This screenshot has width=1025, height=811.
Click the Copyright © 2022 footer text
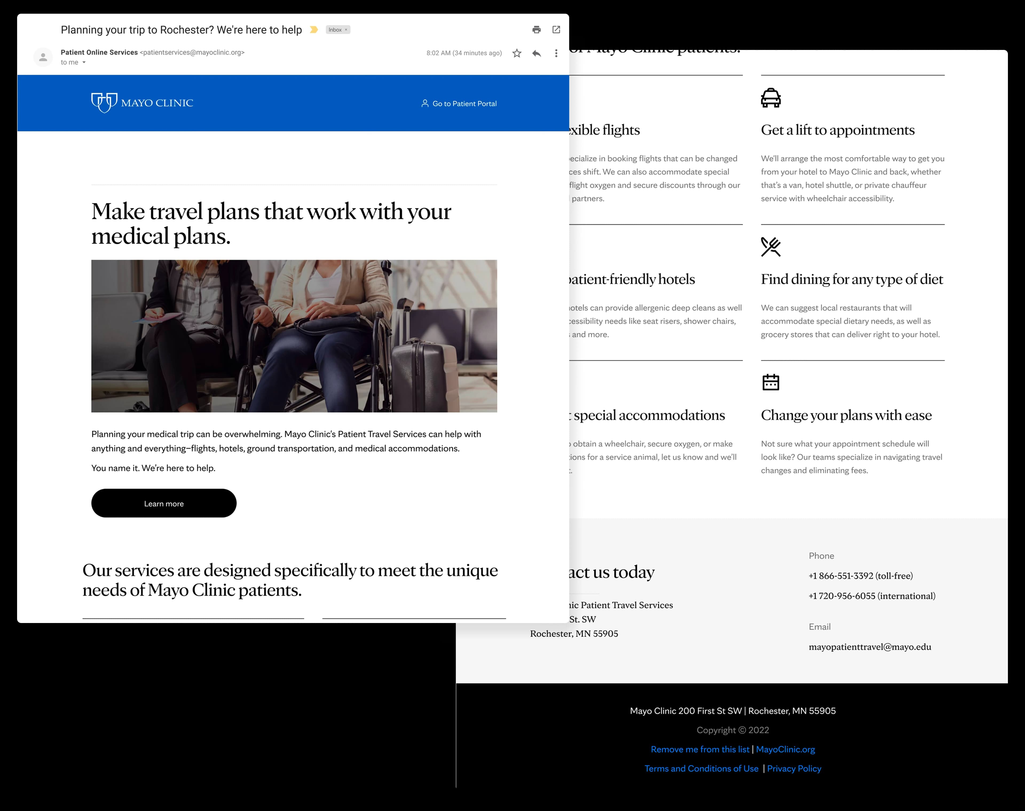pos(733,730)
